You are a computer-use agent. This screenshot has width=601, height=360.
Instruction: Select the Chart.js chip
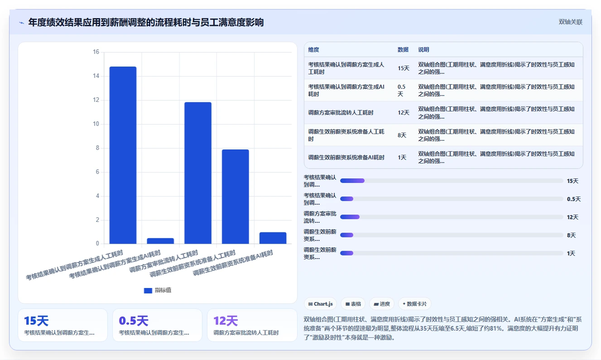(x=320, y=304)
